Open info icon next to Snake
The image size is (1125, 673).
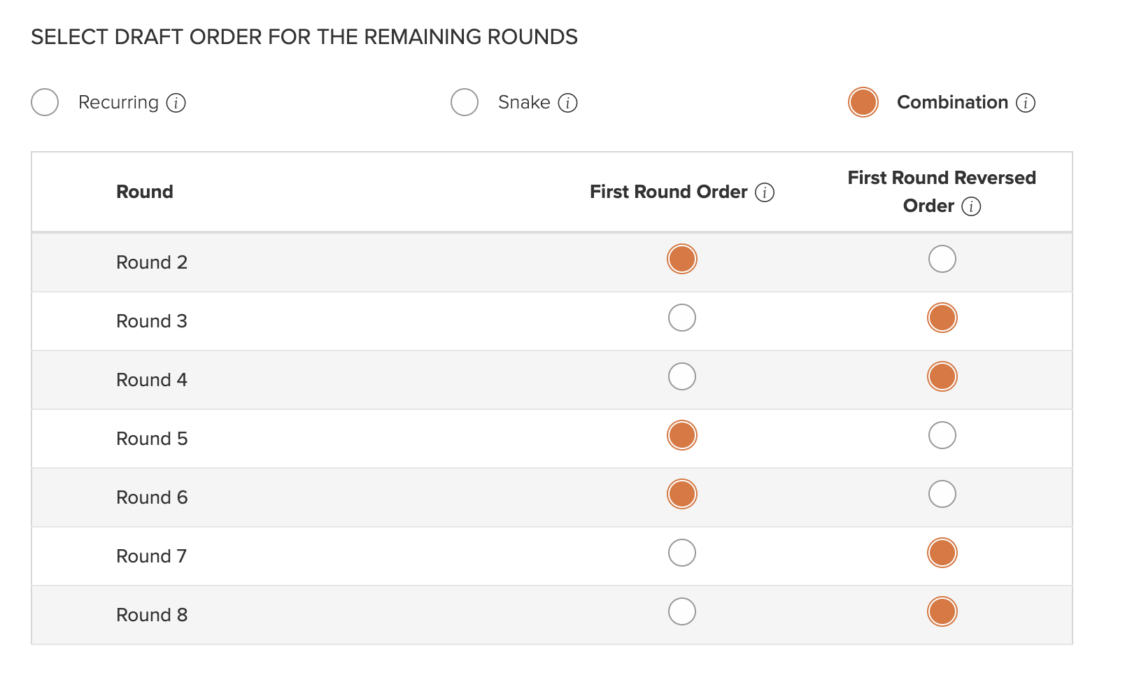(567, 103)
